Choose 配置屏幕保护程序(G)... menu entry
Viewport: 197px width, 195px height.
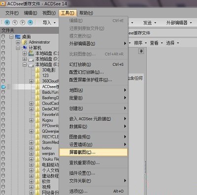click(x=93, y=80)
